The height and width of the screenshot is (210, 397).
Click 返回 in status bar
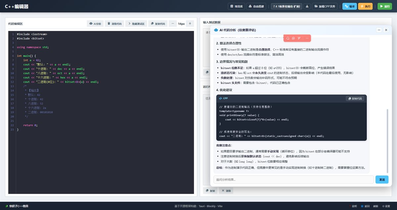coord(365,206)
